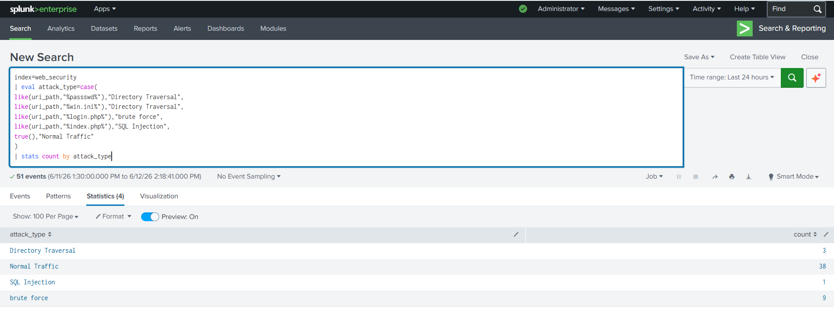Run the search with green magnifier button
The image size is (834, 330).
click(792, 78)
